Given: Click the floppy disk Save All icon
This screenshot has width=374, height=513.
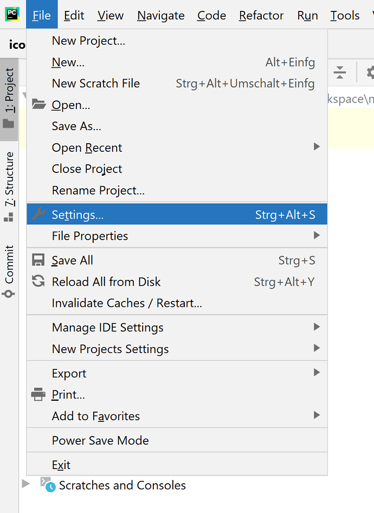Looking at the screenshot, I should (x=38, y=260).
